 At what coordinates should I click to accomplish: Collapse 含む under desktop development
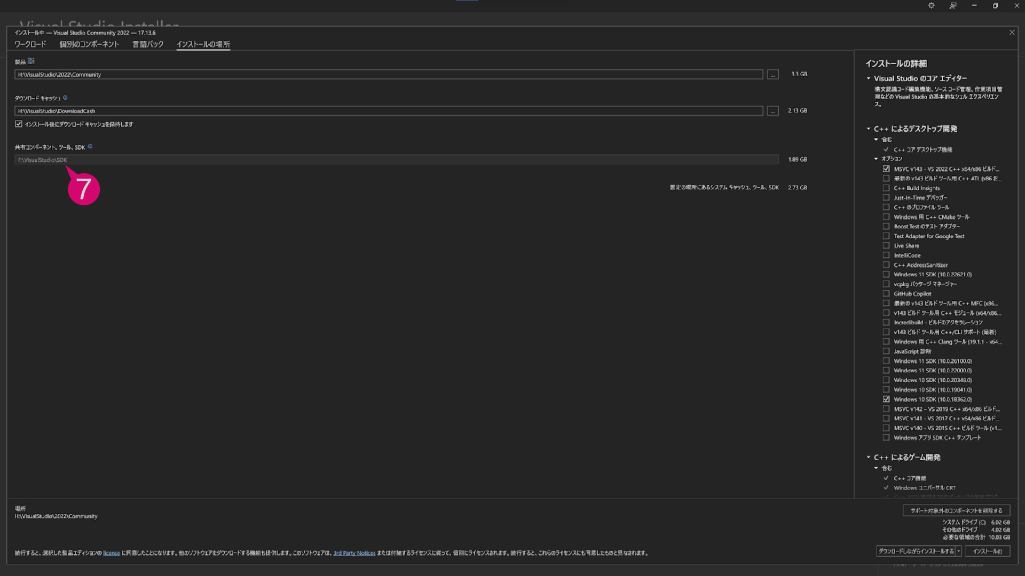click(x=876, y=139)
